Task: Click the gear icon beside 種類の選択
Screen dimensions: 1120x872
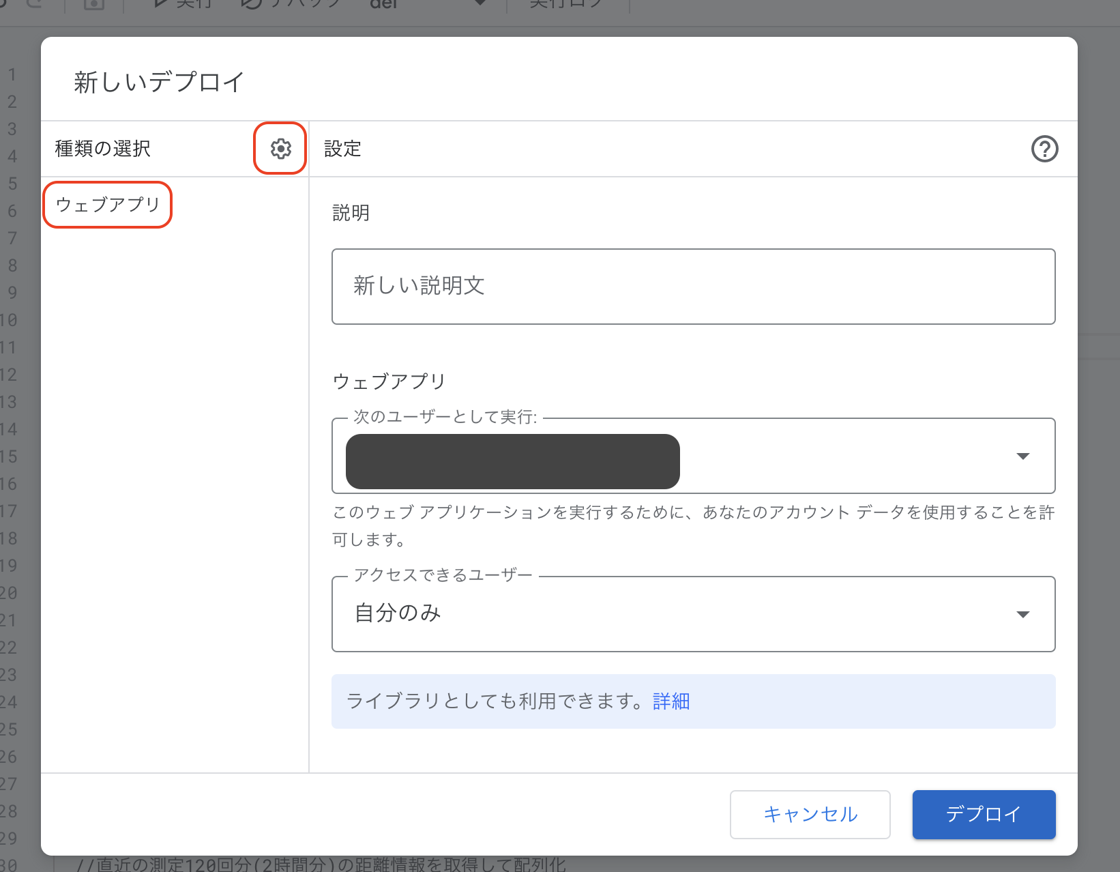Action: click(x=280, y=149)
